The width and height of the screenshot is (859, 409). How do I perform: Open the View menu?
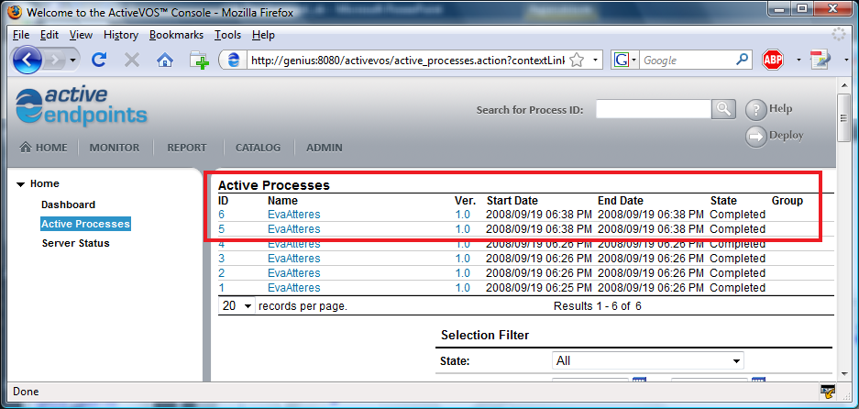click(81, 35)
